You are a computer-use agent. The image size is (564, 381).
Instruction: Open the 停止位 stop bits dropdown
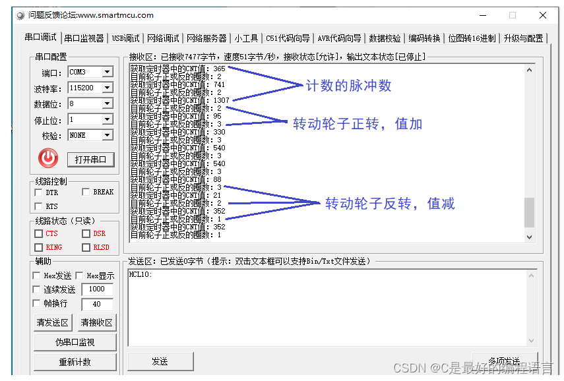108,119
